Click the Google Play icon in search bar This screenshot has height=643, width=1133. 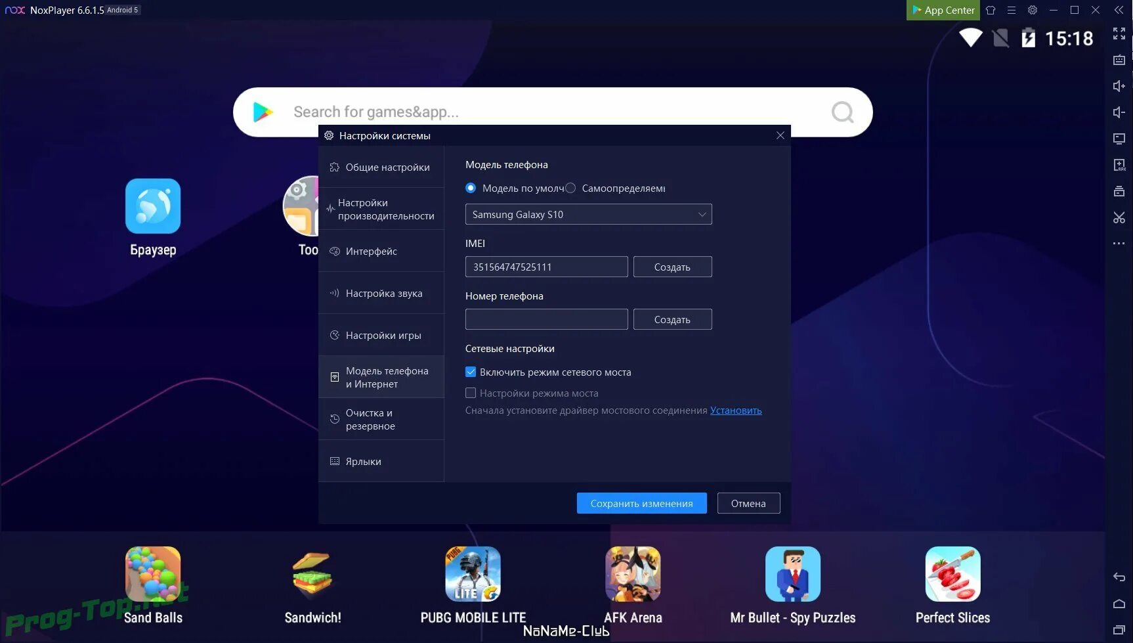263,112
